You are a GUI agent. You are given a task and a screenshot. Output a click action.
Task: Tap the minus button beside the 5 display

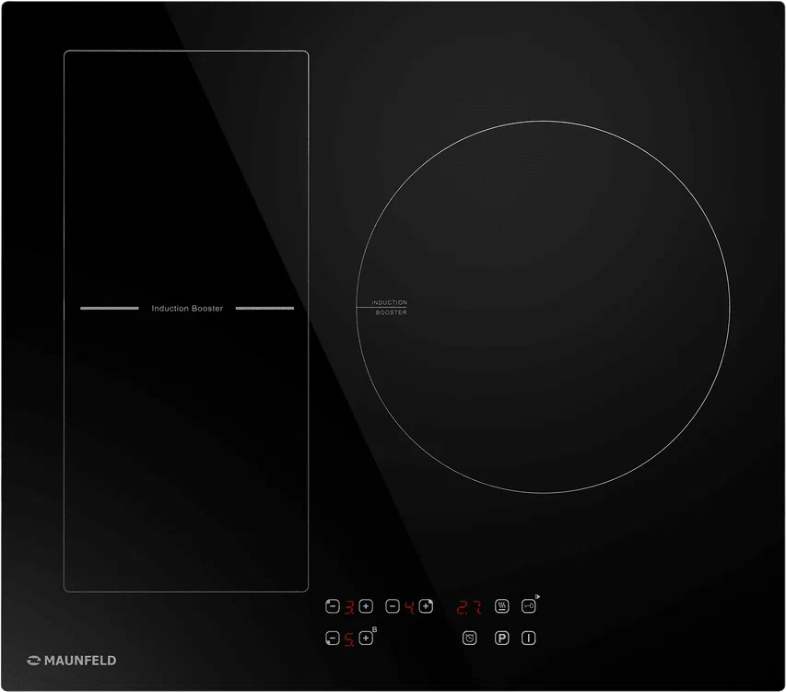tap(333, 639)
